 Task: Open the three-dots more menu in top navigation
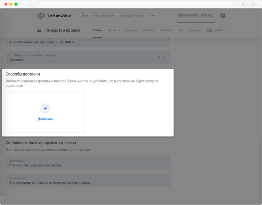[152, 16]
